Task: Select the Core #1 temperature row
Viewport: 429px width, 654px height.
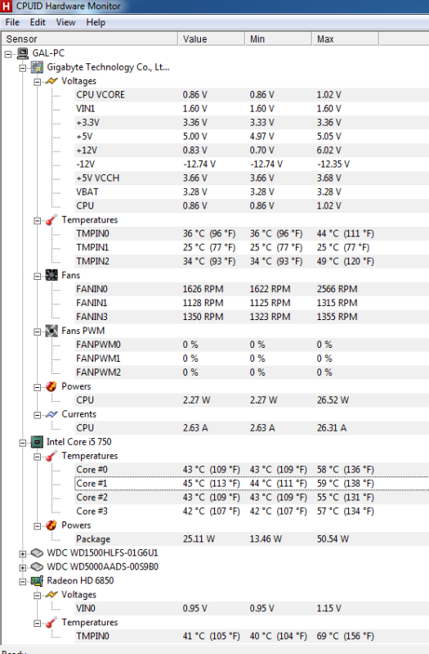Action: pos(252,484)
